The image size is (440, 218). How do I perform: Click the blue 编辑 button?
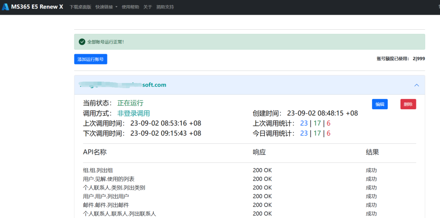[x=380, y=104]
